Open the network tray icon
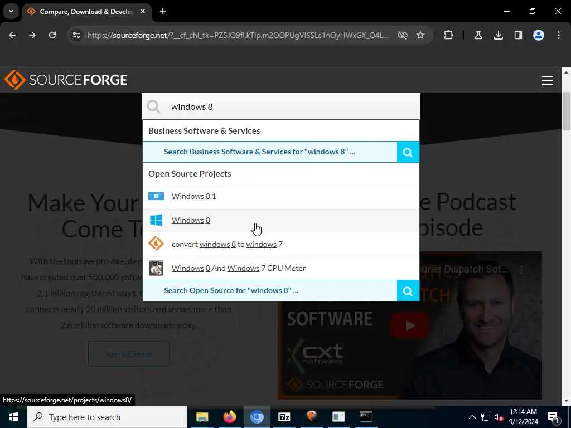 [x=486, y=417]
